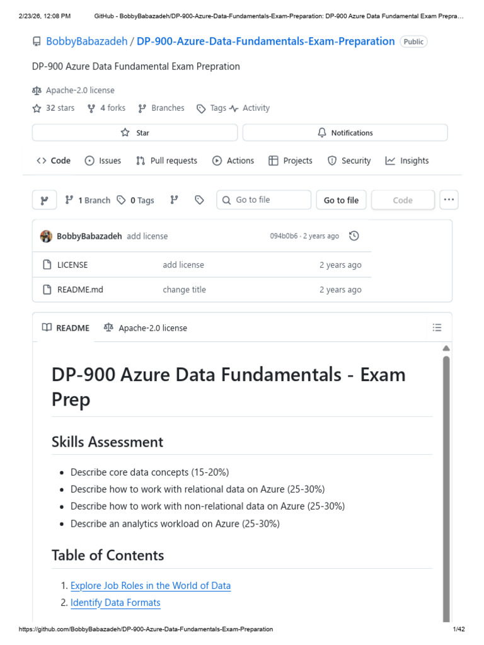Open the BobbyBabazadeh commit author link
The width and height of the screenshot is (484, 645).
click(89, 236)
